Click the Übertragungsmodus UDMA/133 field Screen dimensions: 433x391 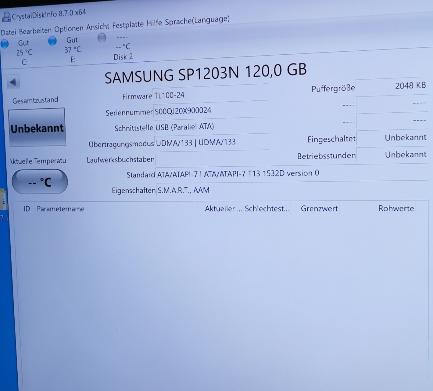point(212,142)
